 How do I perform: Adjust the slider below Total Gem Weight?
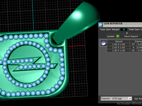127,33
